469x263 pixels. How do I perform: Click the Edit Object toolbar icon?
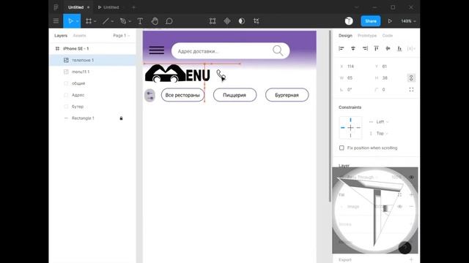[x=213, y=21]
